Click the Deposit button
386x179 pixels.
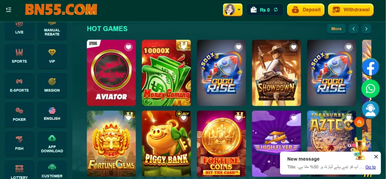(306, 10)
